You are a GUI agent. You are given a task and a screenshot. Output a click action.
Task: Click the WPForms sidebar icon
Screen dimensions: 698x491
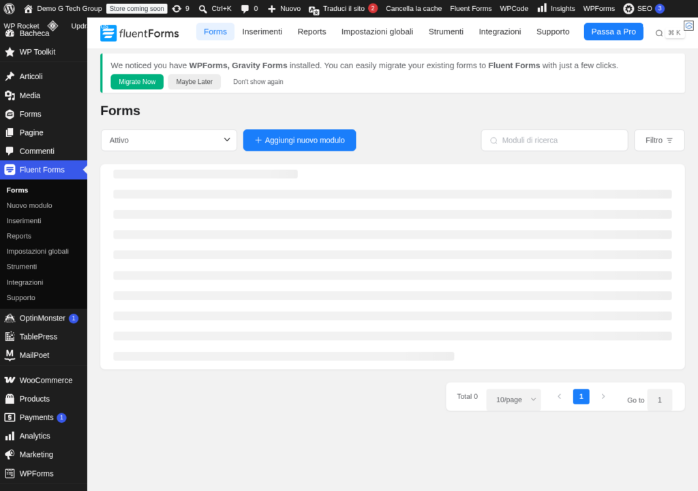(10, 473)
